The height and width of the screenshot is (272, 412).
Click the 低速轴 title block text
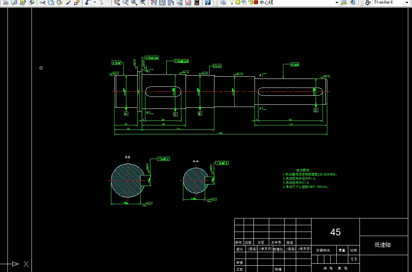coord(382,245)
